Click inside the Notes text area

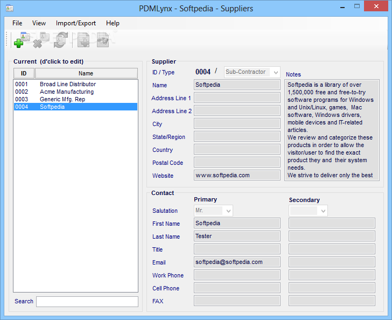click(x=332, y=130)
